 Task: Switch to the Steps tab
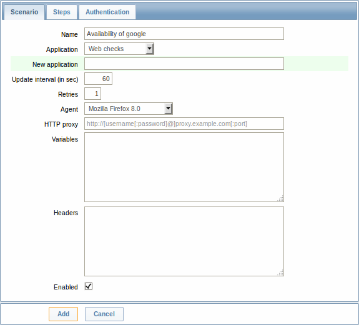pyautogui.click(x=62, y=12)
